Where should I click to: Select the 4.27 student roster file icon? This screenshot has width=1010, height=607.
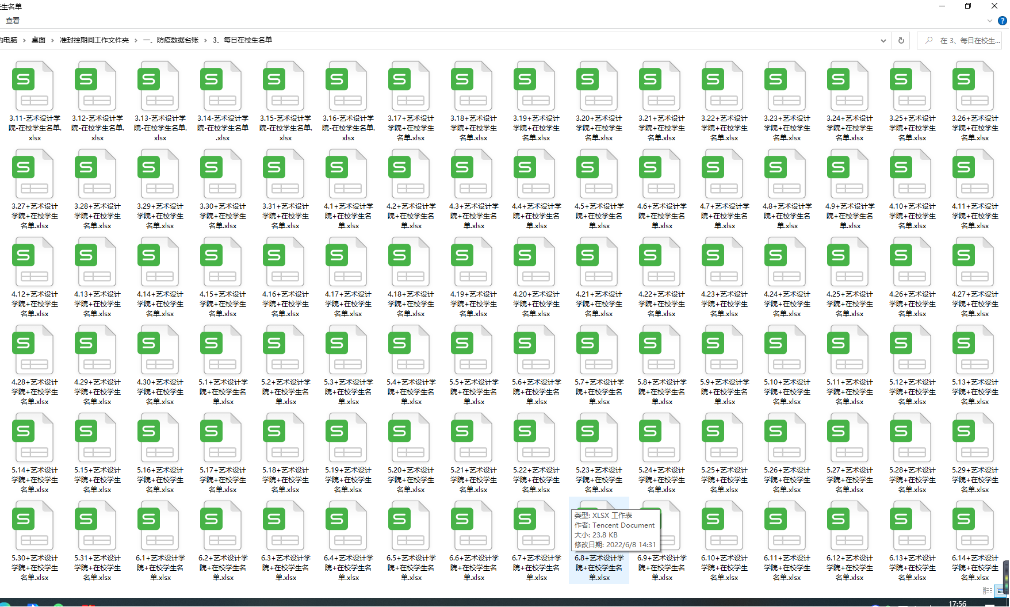974,262
